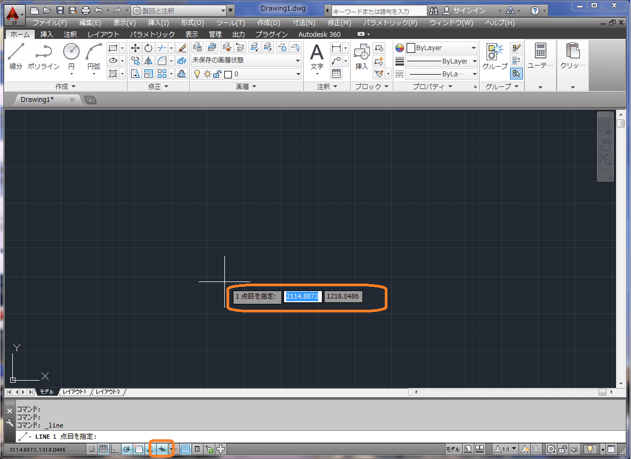Open the 寸法(N) menu

click(304, 23)
